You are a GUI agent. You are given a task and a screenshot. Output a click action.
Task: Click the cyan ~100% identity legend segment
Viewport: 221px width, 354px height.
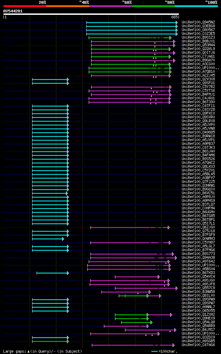196,6
